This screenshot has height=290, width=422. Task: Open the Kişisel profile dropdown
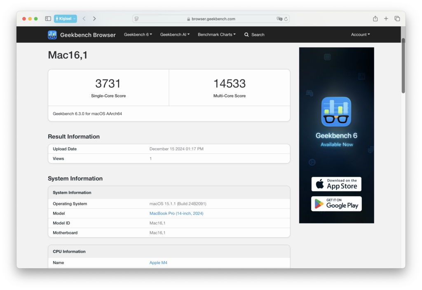tap(65, 19)
